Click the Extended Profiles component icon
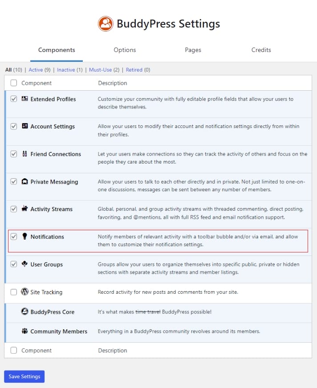Screen dimensions: 317x388 (25, 99)
